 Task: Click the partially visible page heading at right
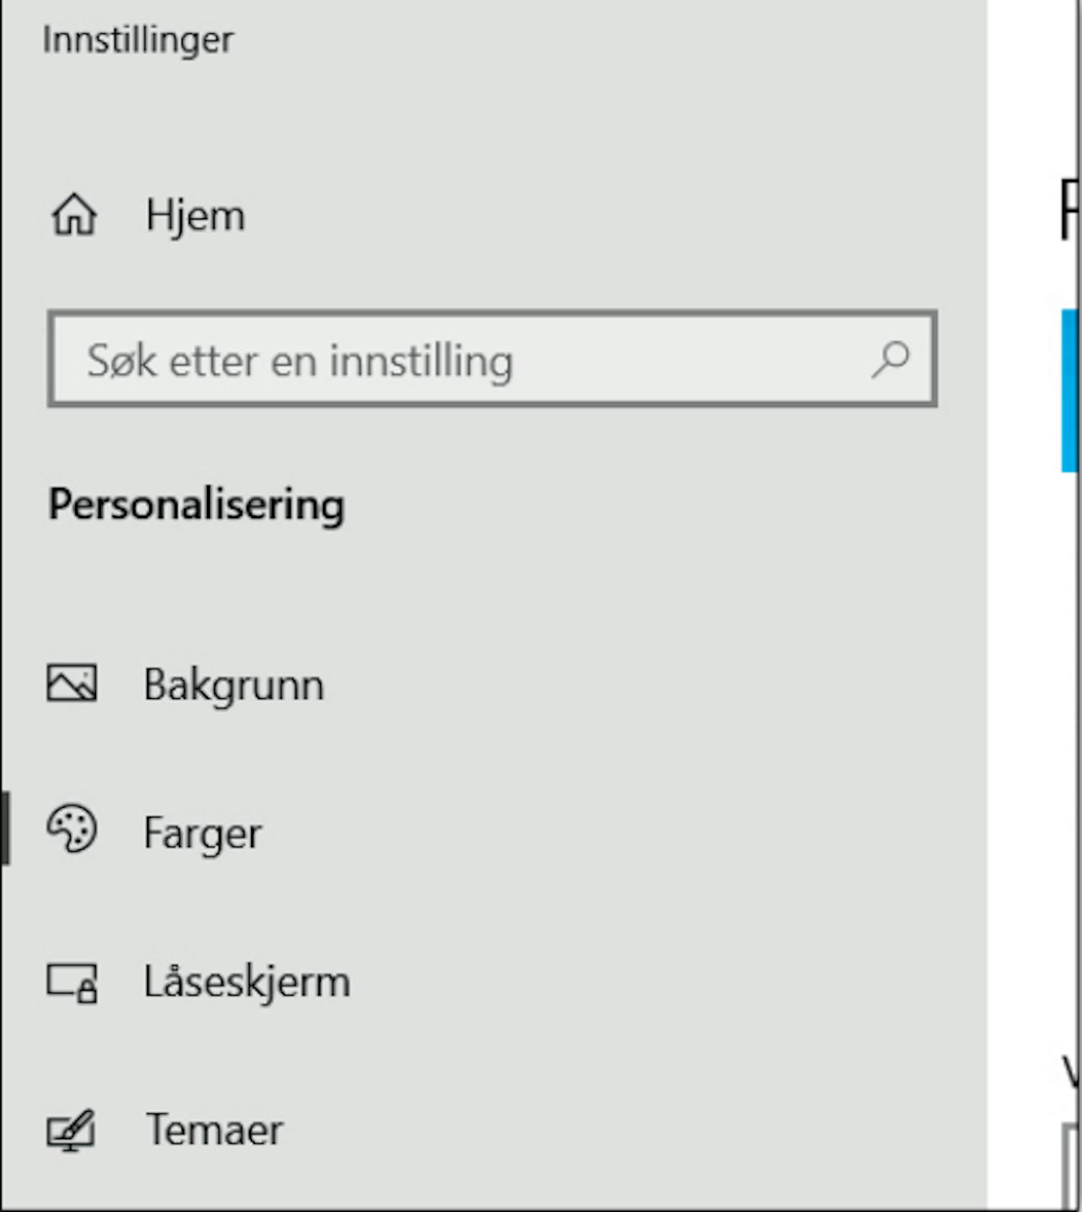pos(1070,209)
